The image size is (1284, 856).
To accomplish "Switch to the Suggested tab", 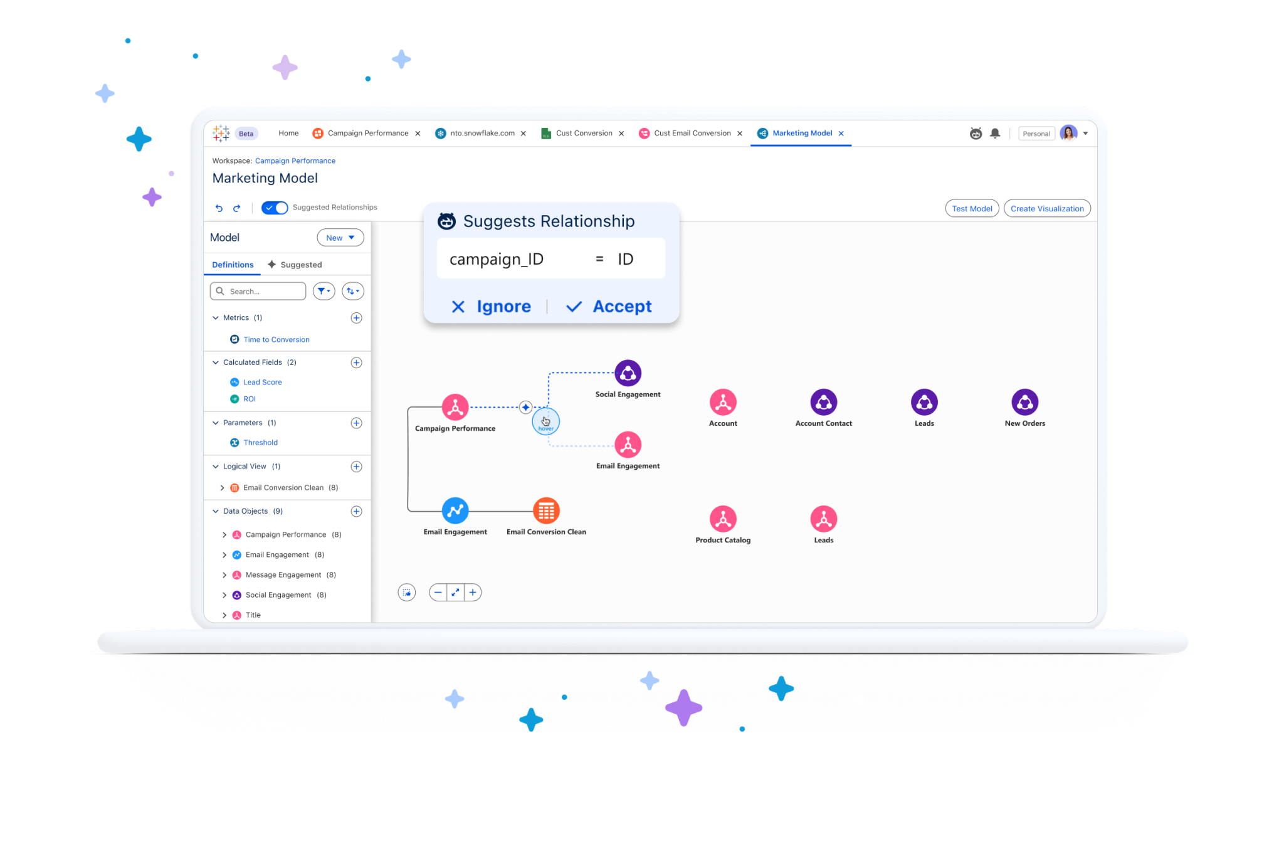I will pyautogui.click(x=301, y=264).
